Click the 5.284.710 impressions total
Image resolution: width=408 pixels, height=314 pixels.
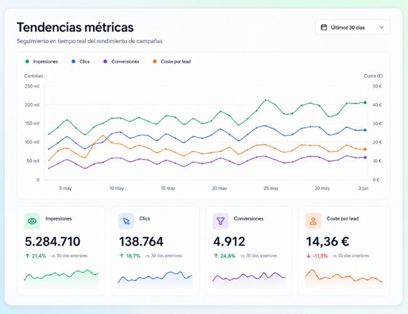[53, 241]
